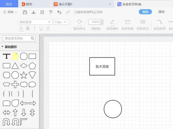Select the Text shape tool

click(x=7, y=56)
